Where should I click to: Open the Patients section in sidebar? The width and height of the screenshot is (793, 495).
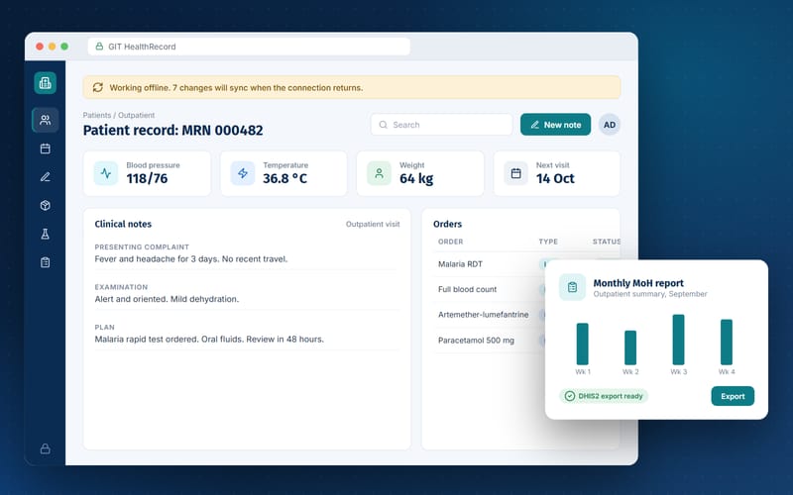pyautogui.click(x=45, y=120)
